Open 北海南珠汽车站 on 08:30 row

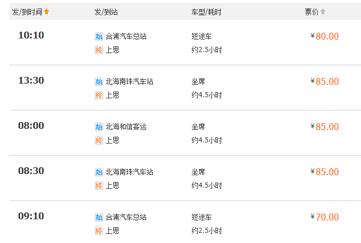(x=129, y=172)
